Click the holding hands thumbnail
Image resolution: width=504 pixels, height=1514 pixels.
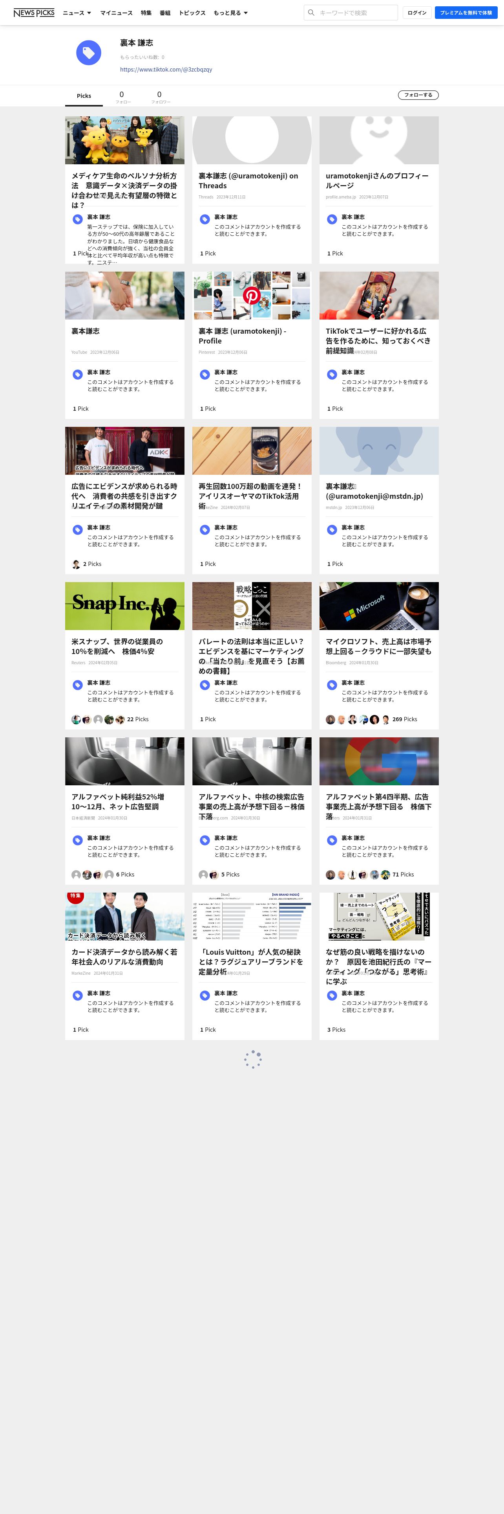124,296
